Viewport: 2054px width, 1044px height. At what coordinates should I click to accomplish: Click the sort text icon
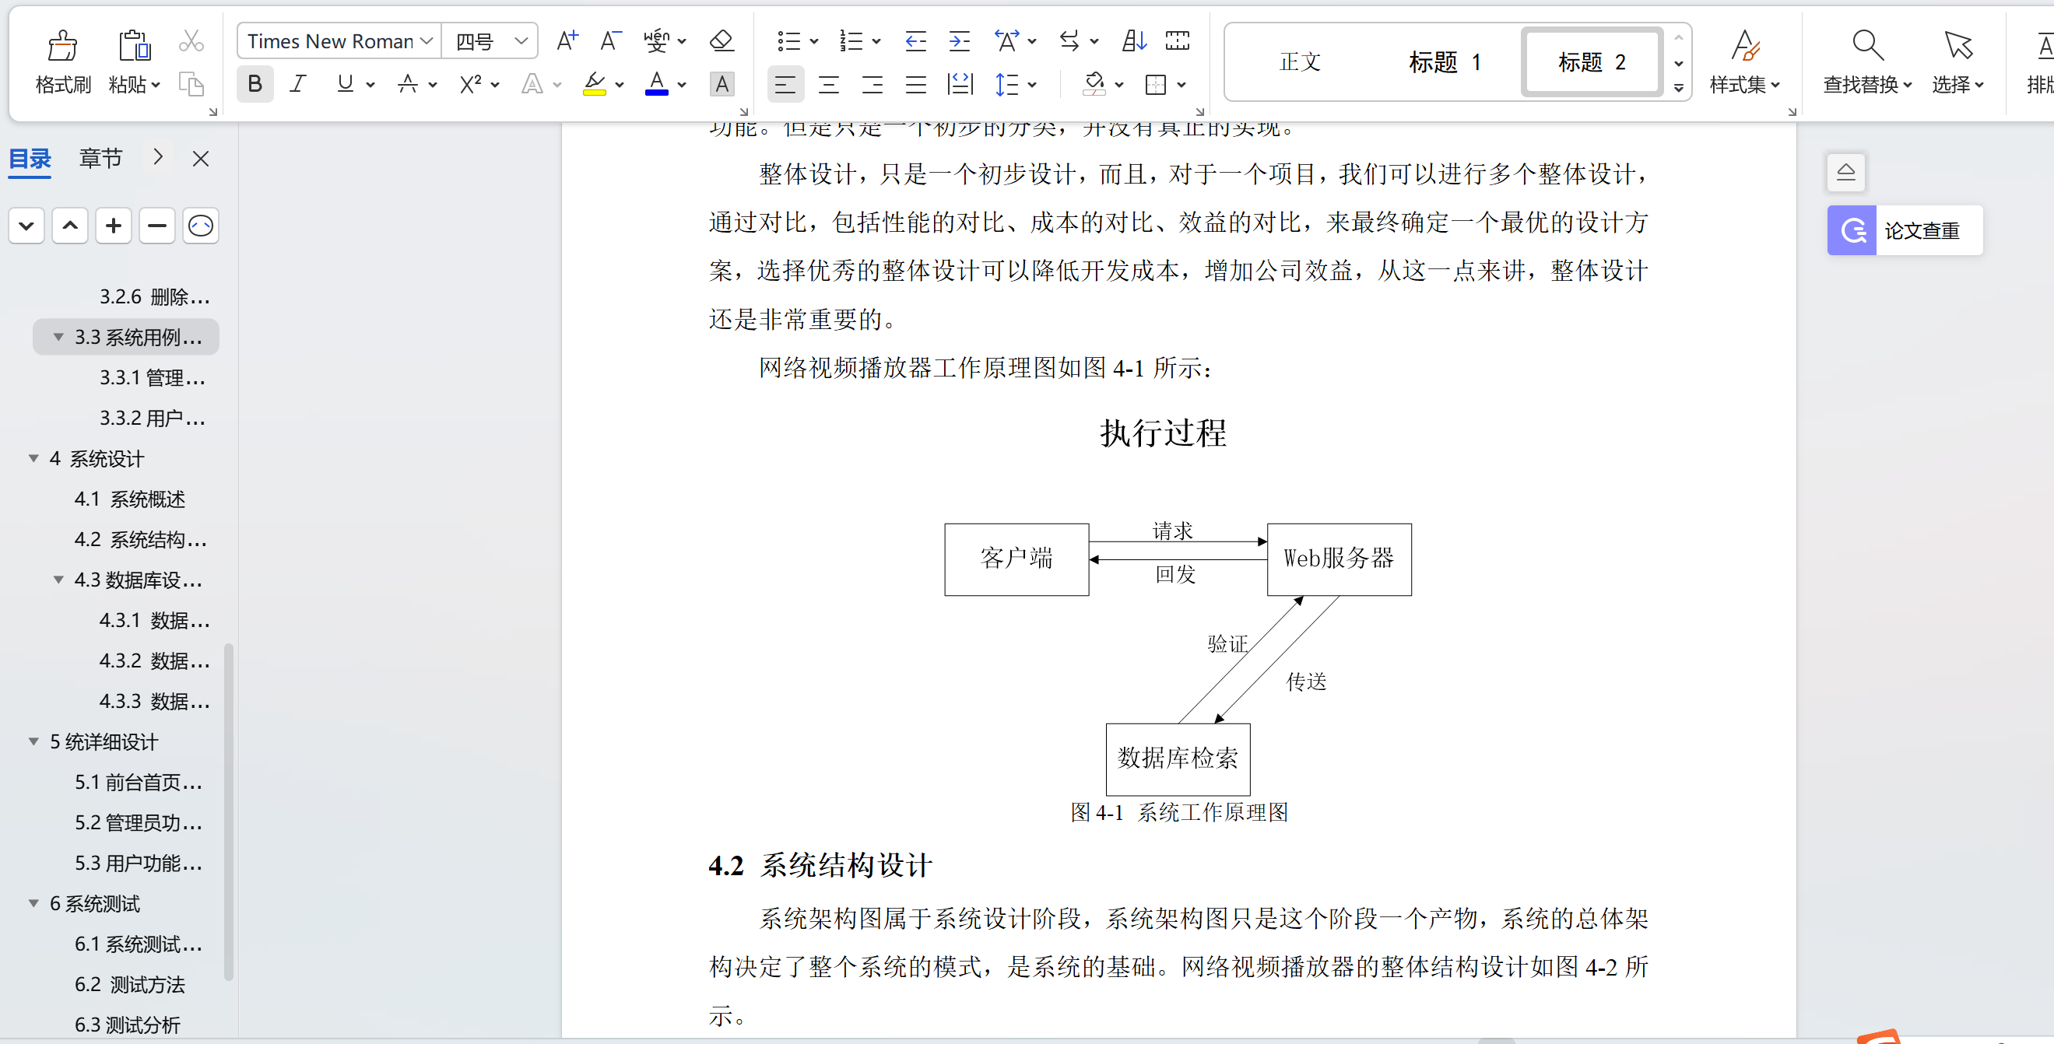pos(1134,40)
